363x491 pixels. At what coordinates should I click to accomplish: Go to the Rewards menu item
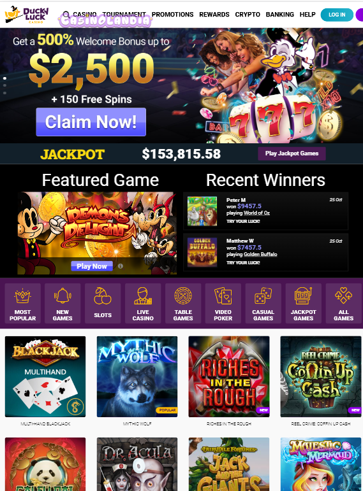pos(214,15)
